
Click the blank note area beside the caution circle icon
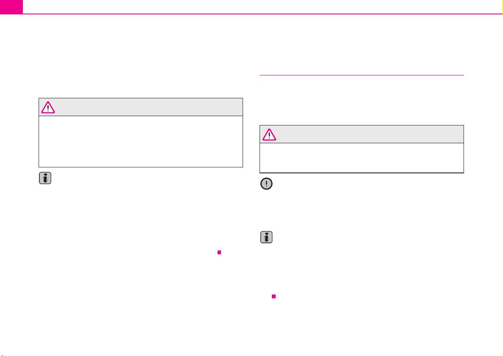[x=369, y=202]
